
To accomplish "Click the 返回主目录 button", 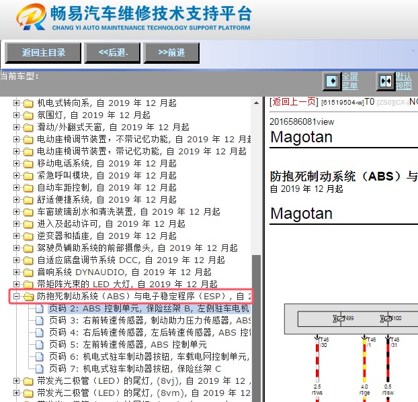I will coord(43,53).
